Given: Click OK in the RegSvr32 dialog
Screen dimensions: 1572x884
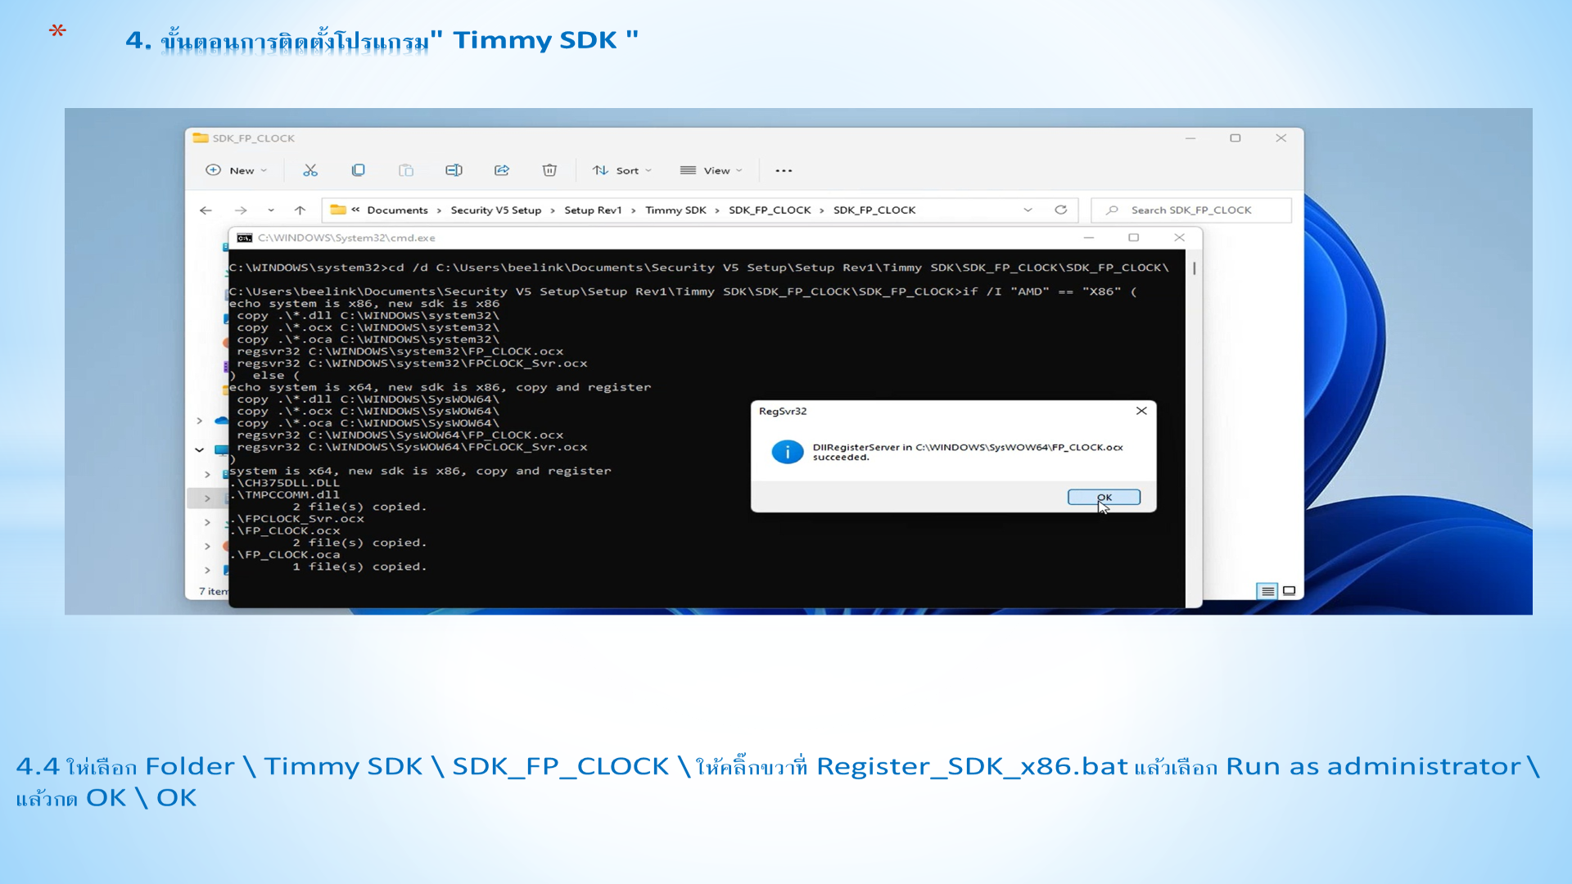Looking at the screenshot, I should (1104, 497).
